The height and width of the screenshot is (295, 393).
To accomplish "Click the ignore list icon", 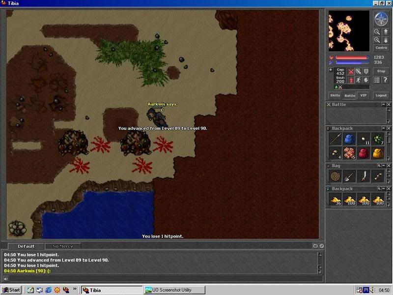I will pos(322,246).
